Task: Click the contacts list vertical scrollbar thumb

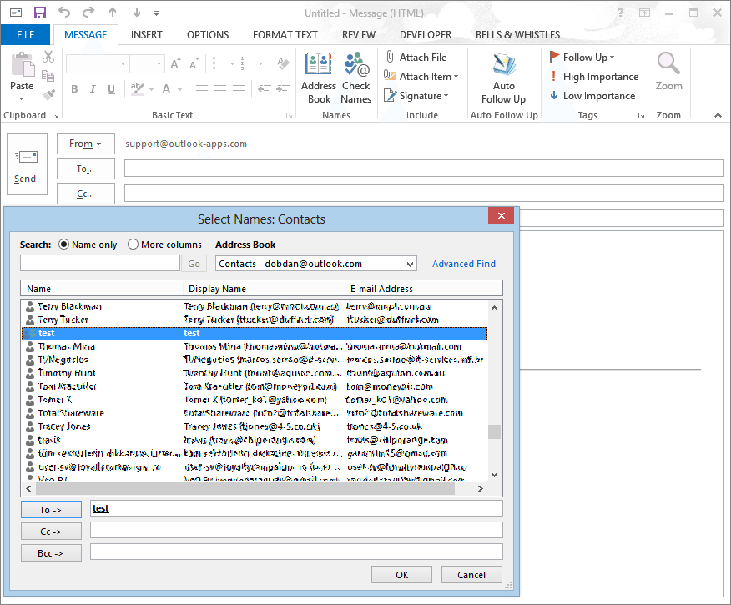Action: [494, 431]
